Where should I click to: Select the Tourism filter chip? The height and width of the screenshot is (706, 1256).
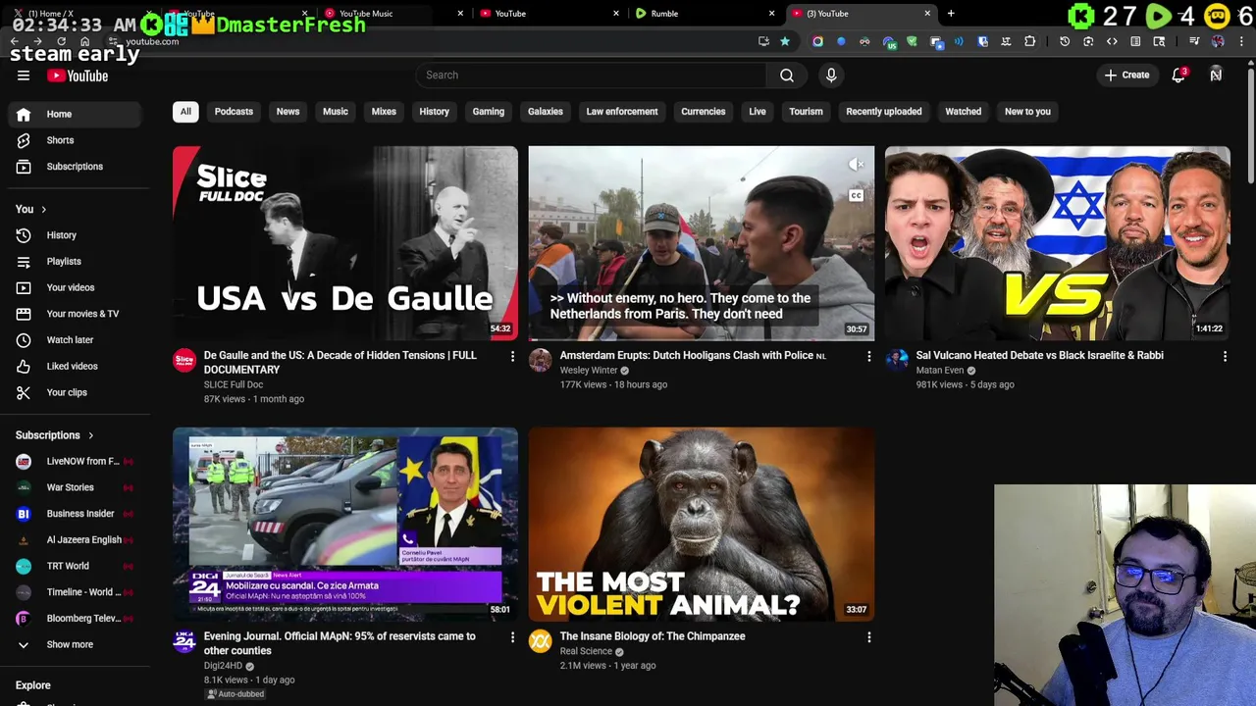pos(806,112)
